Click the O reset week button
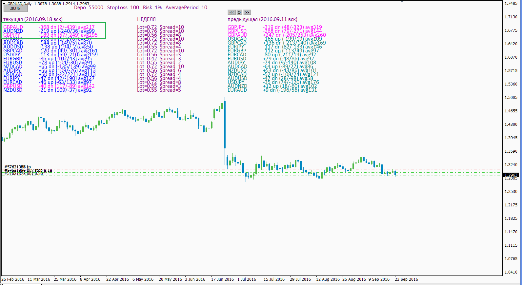The height and width of the screenshot is (285, 522). click(239, 12)
